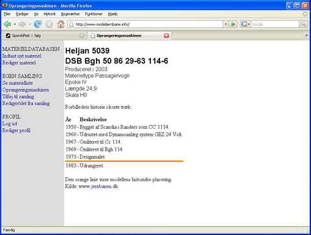Screen dimensions: 311x235
Task: Click the 1950 Bygget af Scandia row
Action: (117, 127)
